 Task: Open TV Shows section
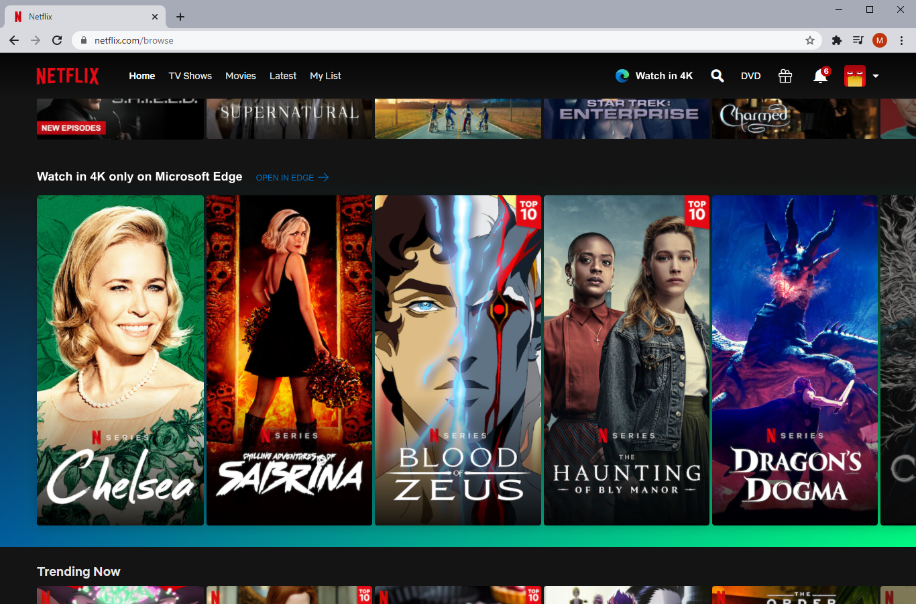tap(190, 76)
